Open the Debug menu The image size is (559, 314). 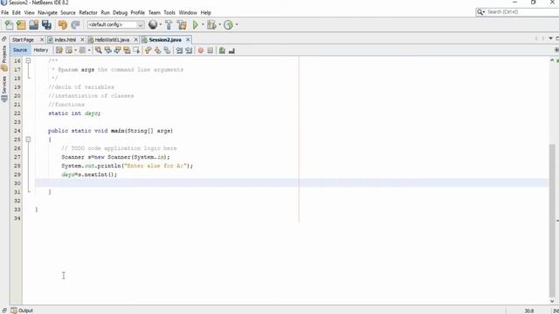[x=120, y=12]
